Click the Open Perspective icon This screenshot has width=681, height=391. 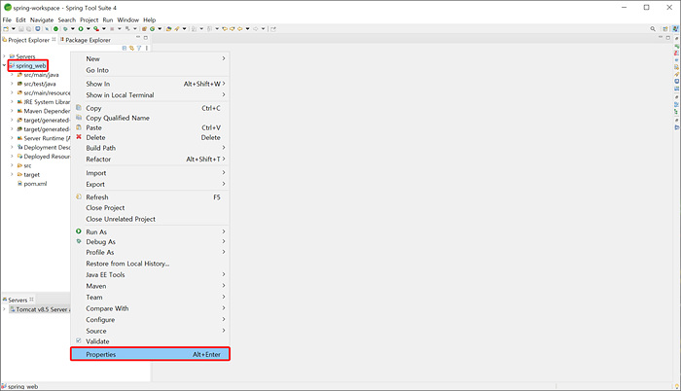[x=664, y=28]
